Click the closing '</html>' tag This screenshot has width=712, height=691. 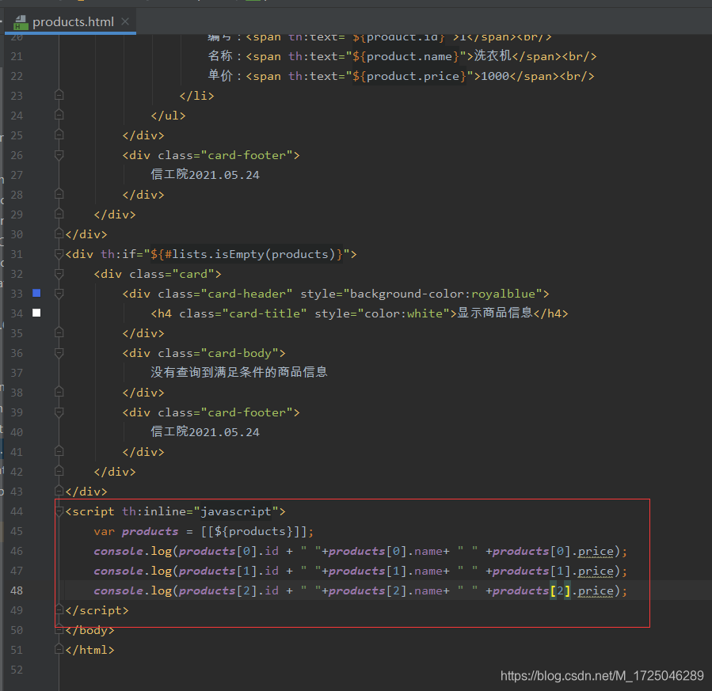90,650
